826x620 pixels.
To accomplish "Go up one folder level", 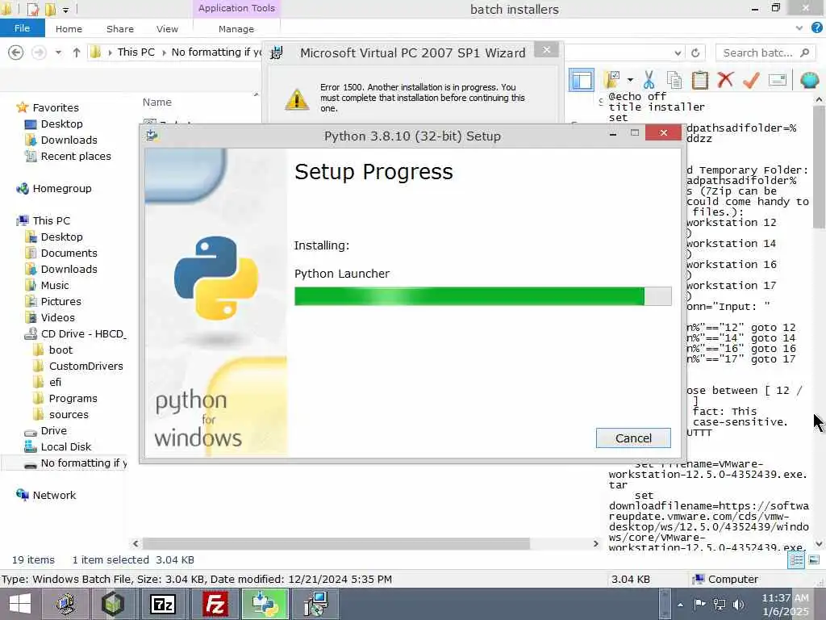I will pos(77,52).
